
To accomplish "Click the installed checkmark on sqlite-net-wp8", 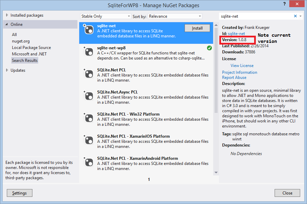I will click(209, 48).
